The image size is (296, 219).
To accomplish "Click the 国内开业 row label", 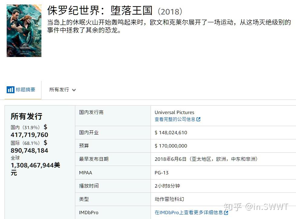I will [89, 132].
